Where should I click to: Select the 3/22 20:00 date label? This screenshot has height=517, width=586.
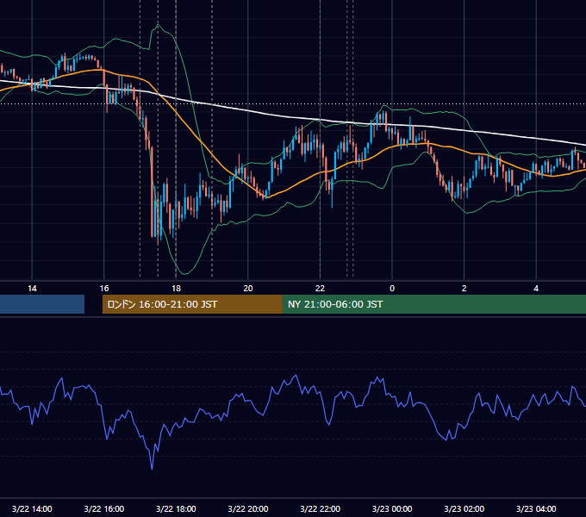(x=248, y=508)
